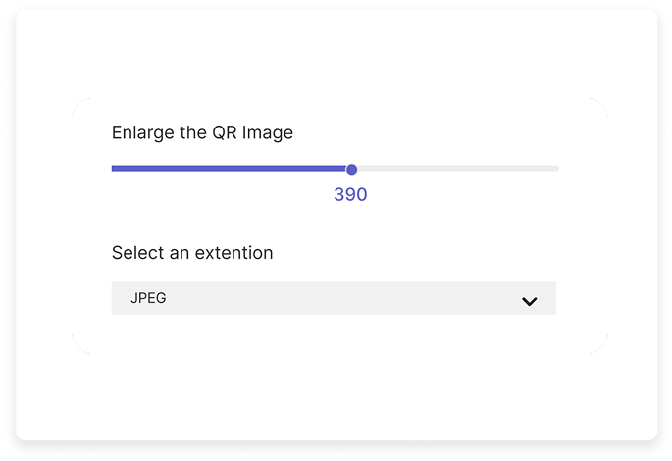Click the round slider handle

pyautogui.click(x=351, y=169)
